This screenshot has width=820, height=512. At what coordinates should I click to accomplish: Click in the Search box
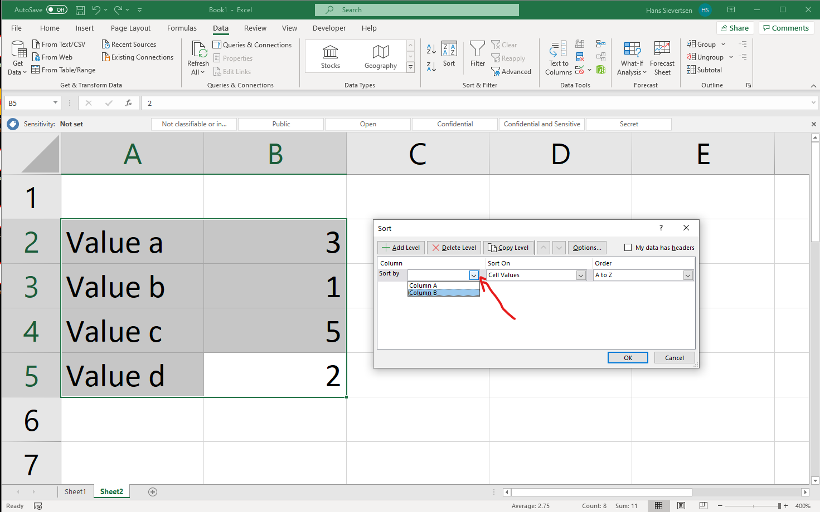(416, 10)
